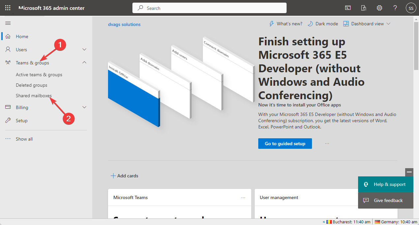Click the Microsoft Teams card title
419x225 pixels.
click(x=130, y=197)
